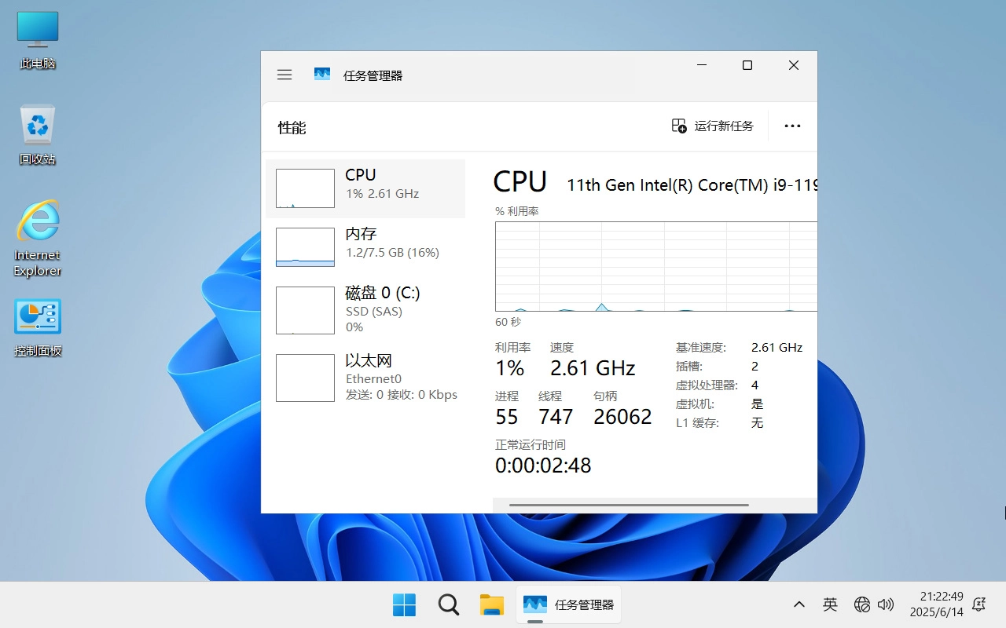Select the 性能 tab
This screenshot has height=628, width=1006.
292,126
